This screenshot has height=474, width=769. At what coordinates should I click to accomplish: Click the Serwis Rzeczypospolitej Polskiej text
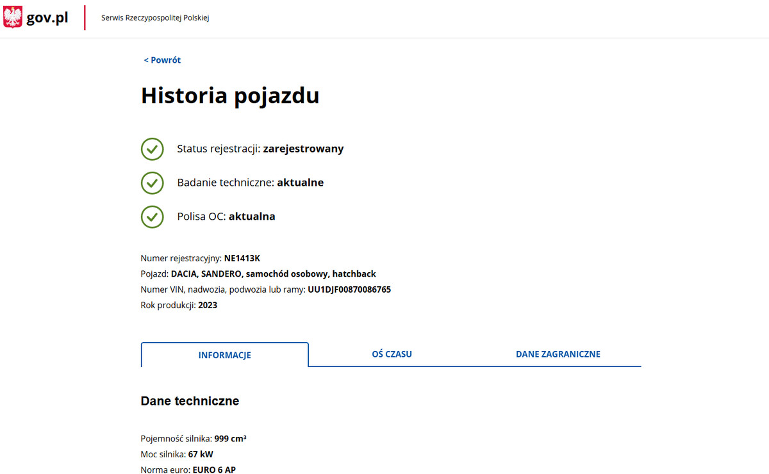(155, 18)
